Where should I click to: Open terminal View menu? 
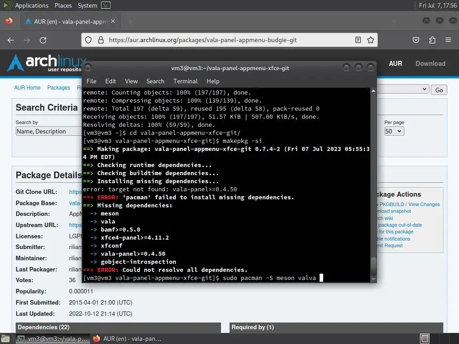(131, 82)
